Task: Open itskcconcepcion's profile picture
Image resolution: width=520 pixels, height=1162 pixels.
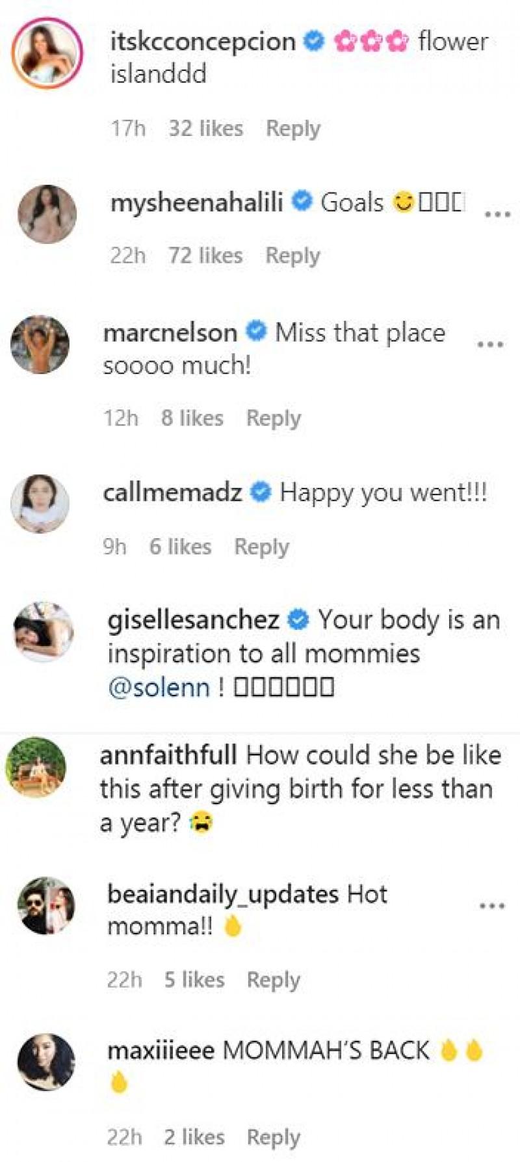Action: coord(47,53)
